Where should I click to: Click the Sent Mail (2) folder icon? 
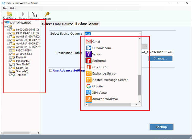(x=14, y=64)
